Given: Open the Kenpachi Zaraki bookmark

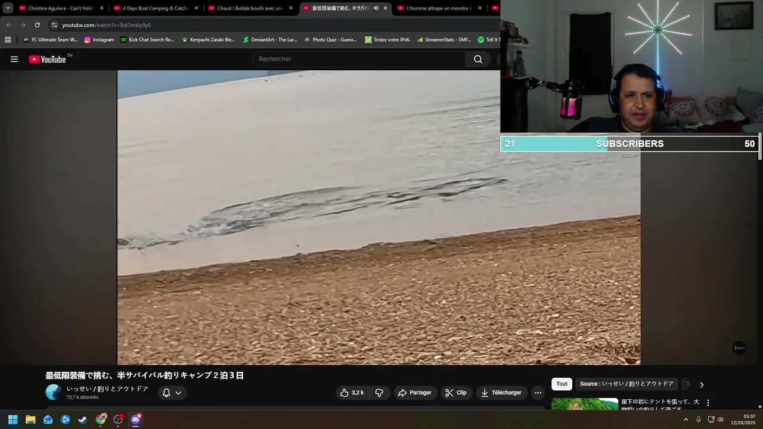Looking at the screenshot, I should coord(209,40).
